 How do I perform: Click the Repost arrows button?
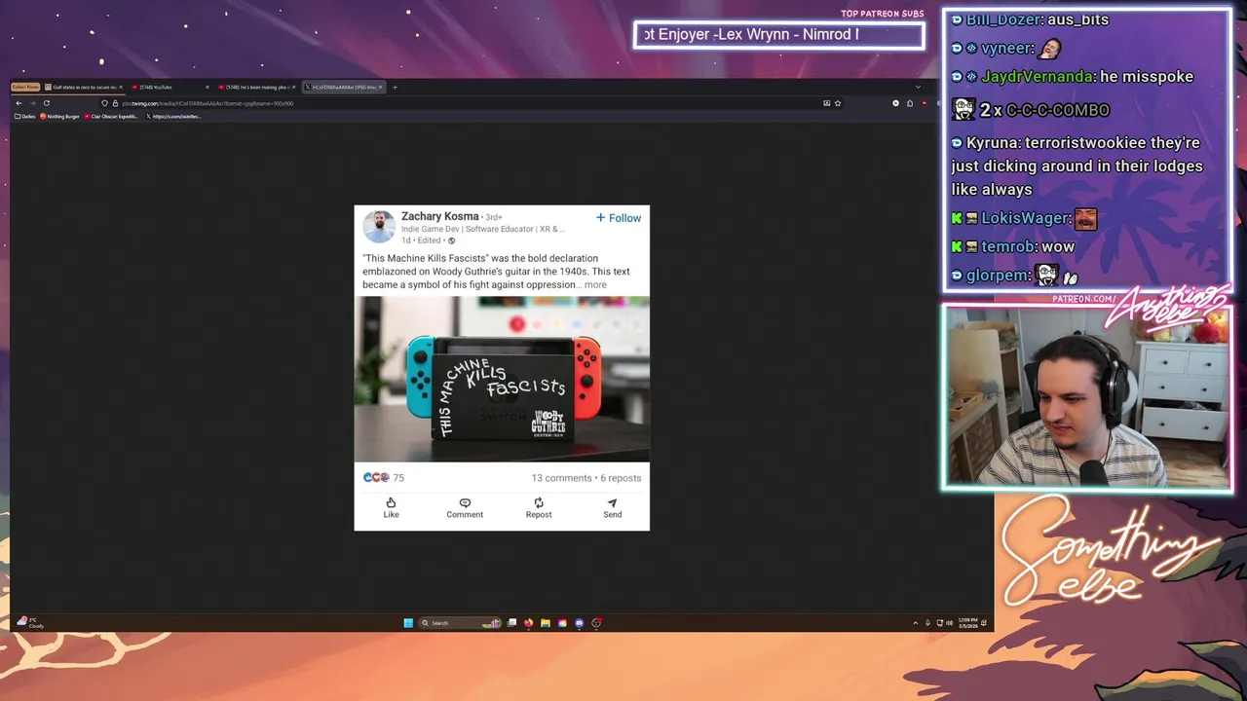[x=539, y=508]
